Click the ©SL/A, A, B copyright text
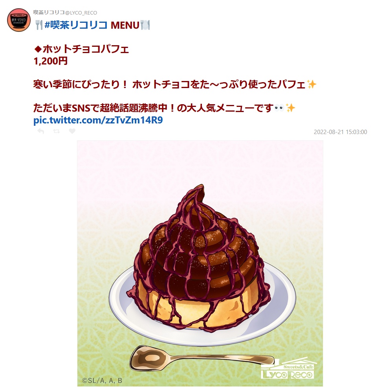 102,380
